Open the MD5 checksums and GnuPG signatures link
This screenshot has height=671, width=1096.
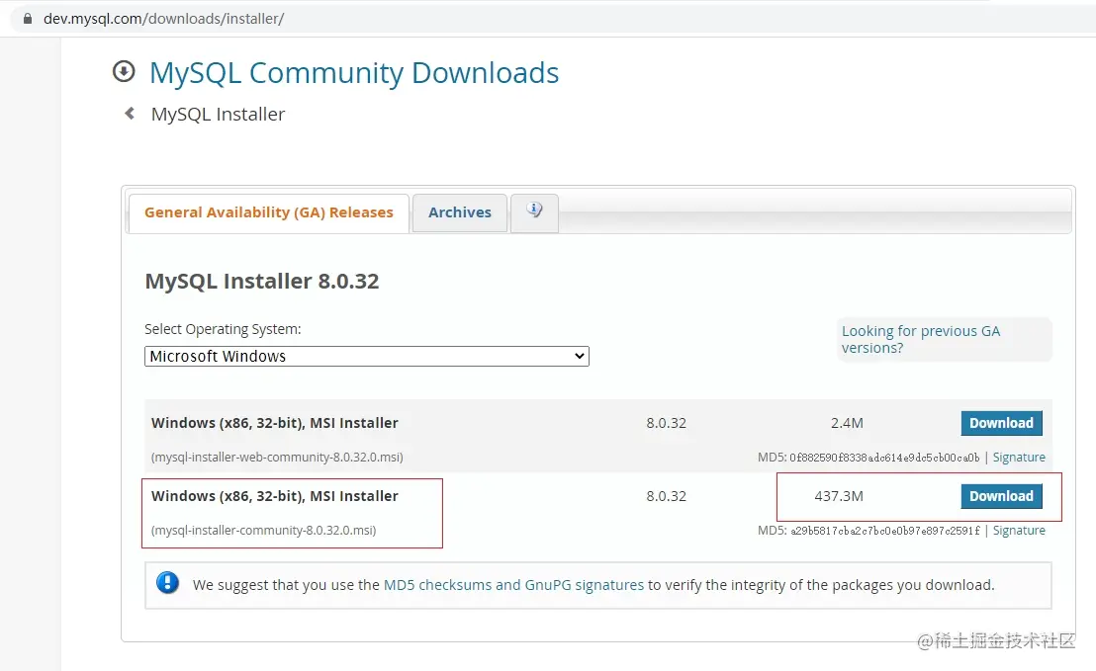coord(513,584)
